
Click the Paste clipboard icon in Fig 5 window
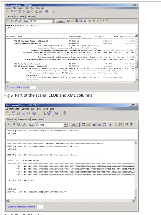[98, 21]
